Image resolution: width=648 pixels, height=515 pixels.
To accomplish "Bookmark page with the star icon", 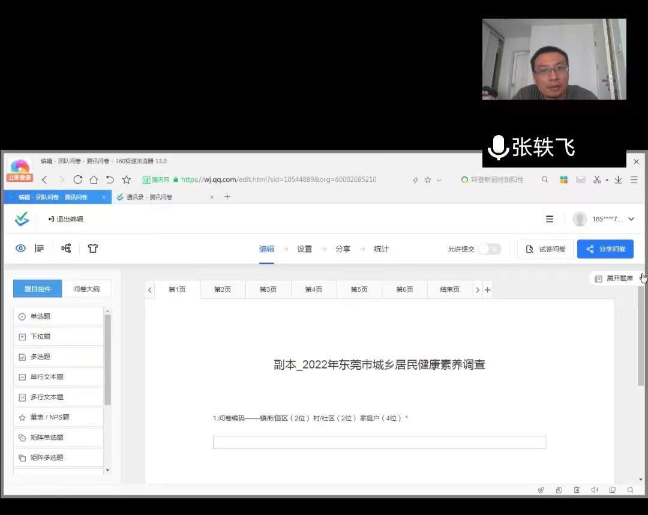I will coord(126,179).
